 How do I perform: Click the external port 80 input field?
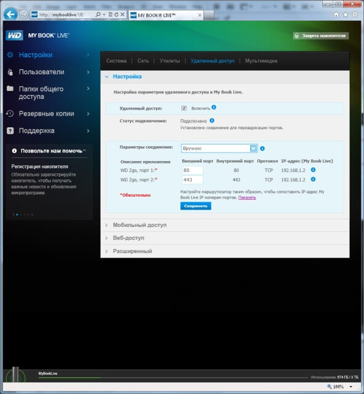192,170
